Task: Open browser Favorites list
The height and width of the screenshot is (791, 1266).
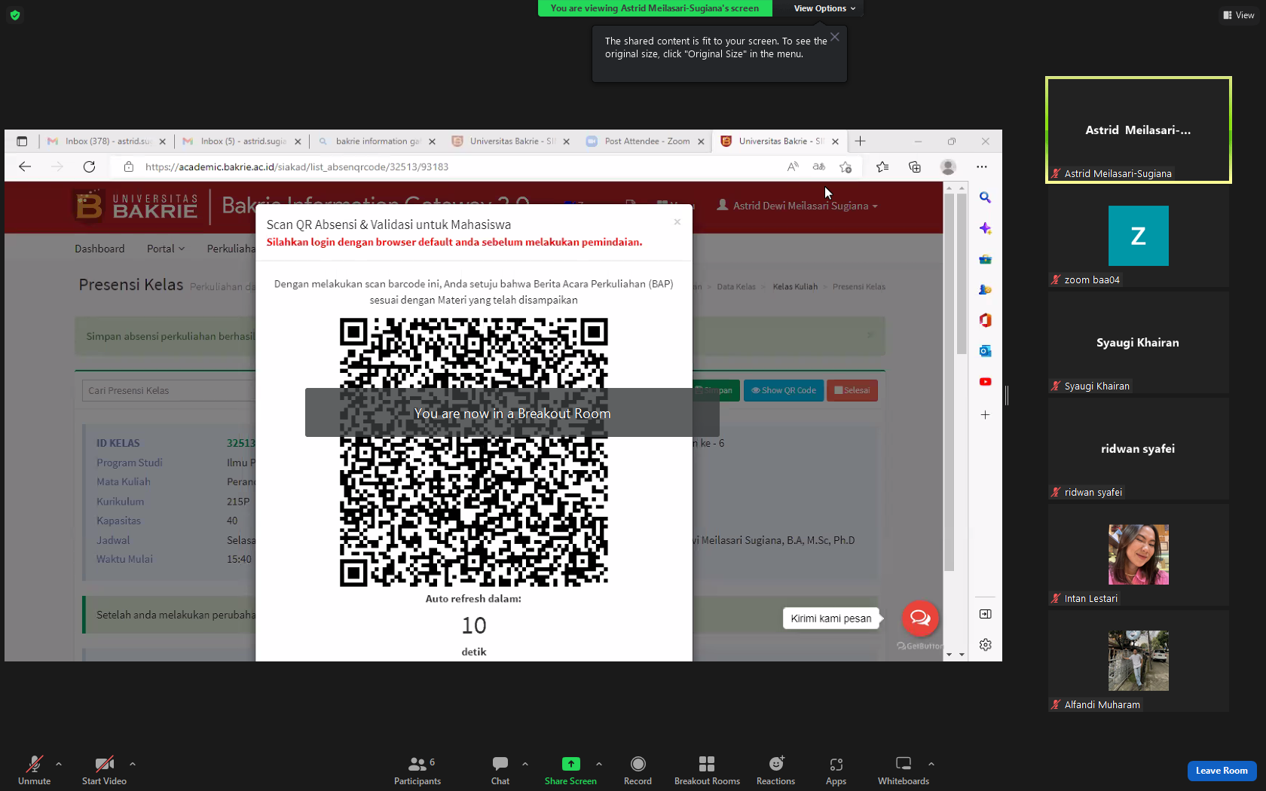Action: click(882, 166)
